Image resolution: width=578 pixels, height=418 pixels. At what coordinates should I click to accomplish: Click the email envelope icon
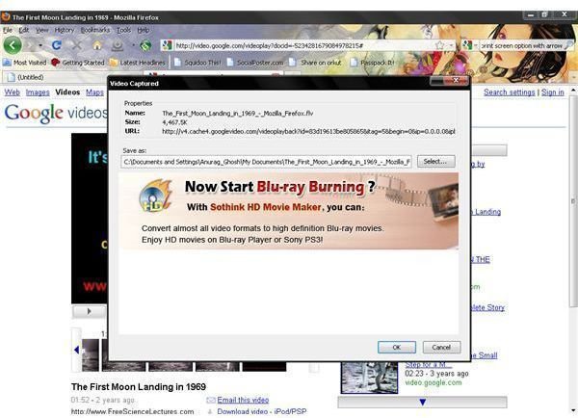(x=211, y=400)
